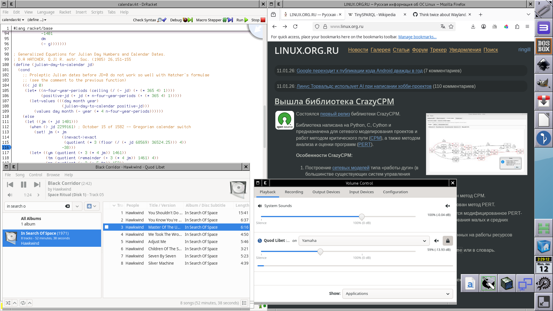
Task: Bookmark the page with the star icon
Action: click(451, 26)
